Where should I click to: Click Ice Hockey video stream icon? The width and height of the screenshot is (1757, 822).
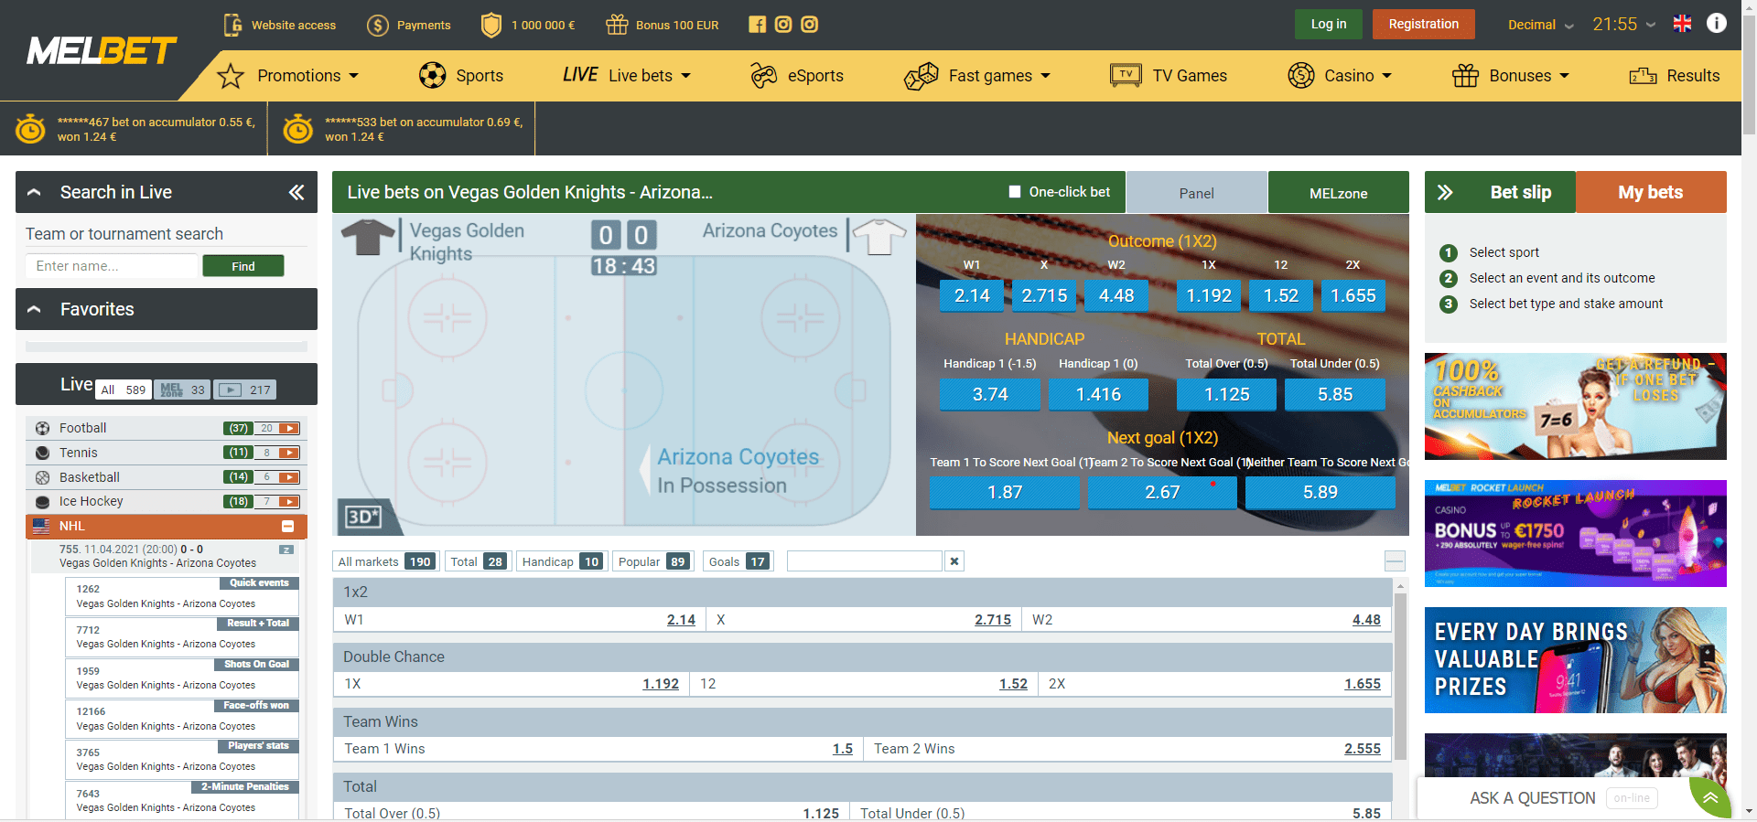pos(289,501)
